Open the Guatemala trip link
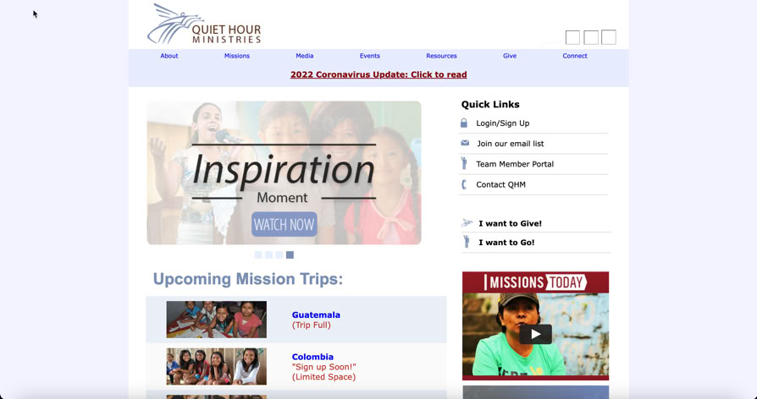This screenshot has height=399, width=757. (x=316, y=314)
